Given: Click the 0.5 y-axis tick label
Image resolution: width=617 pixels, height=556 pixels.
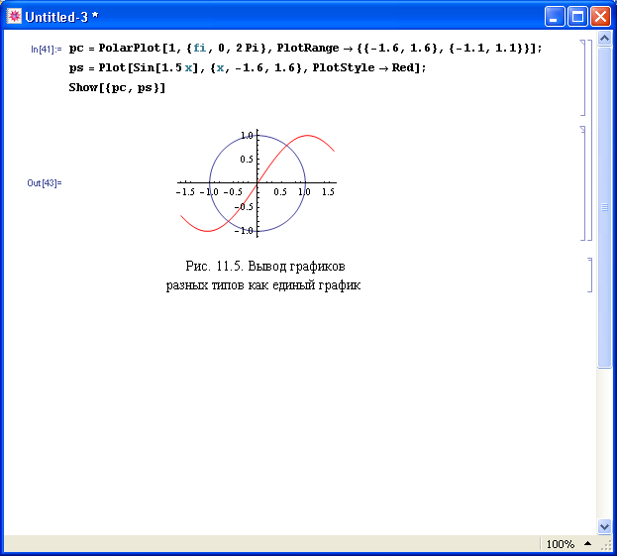Looking at the screenshot, I should [x=247, y=160].
